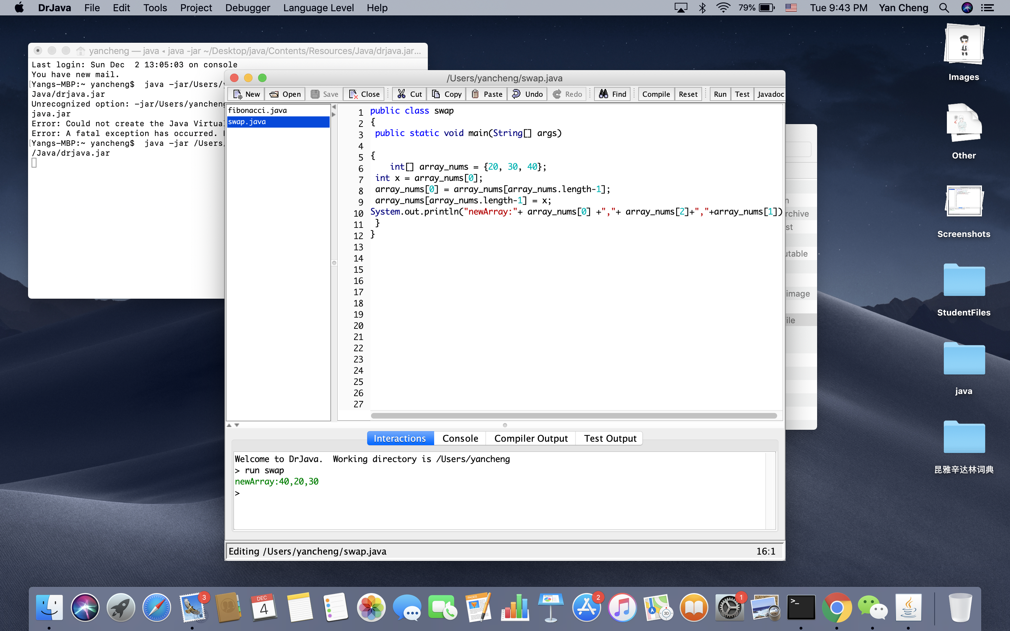This screenshot has width=1010, height=631.
Task: Open Google Chrome from the dock
Action: [837, 607]
